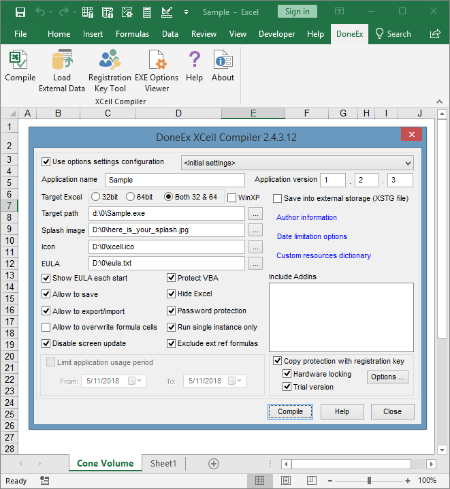Switch to the Review ribbon tab
Screen dimensions: 450x489
[204, 33]
